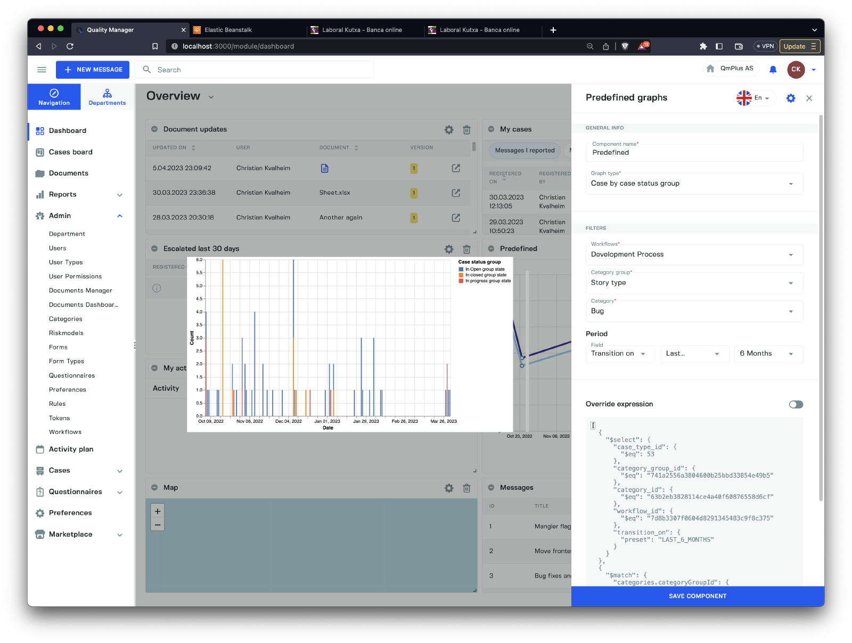Open the Workflows dropdown
This screenshot has height=643, width=852.
pos(694,255)
